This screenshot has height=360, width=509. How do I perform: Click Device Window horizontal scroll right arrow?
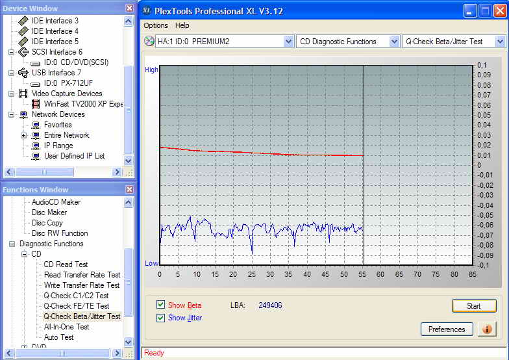(117, 172)
